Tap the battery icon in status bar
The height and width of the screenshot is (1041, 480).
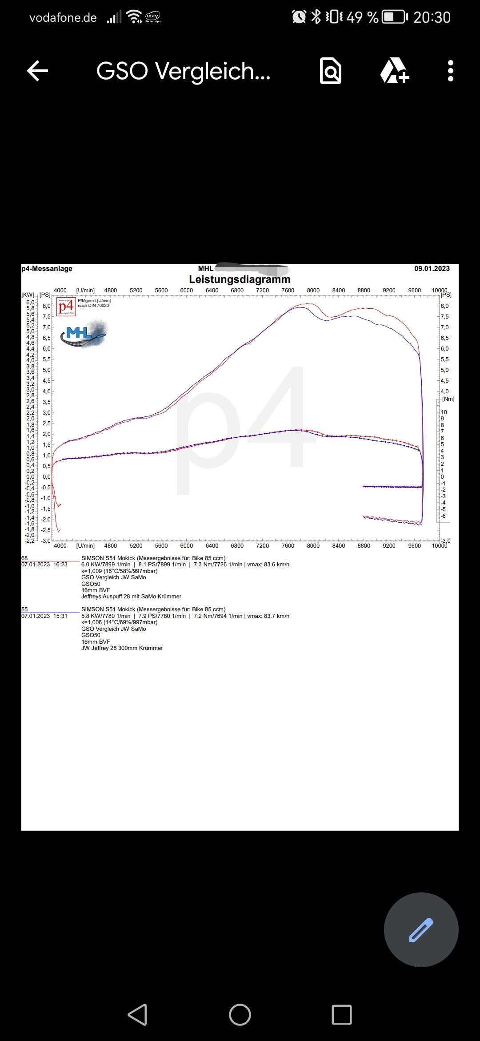(395, 17)
